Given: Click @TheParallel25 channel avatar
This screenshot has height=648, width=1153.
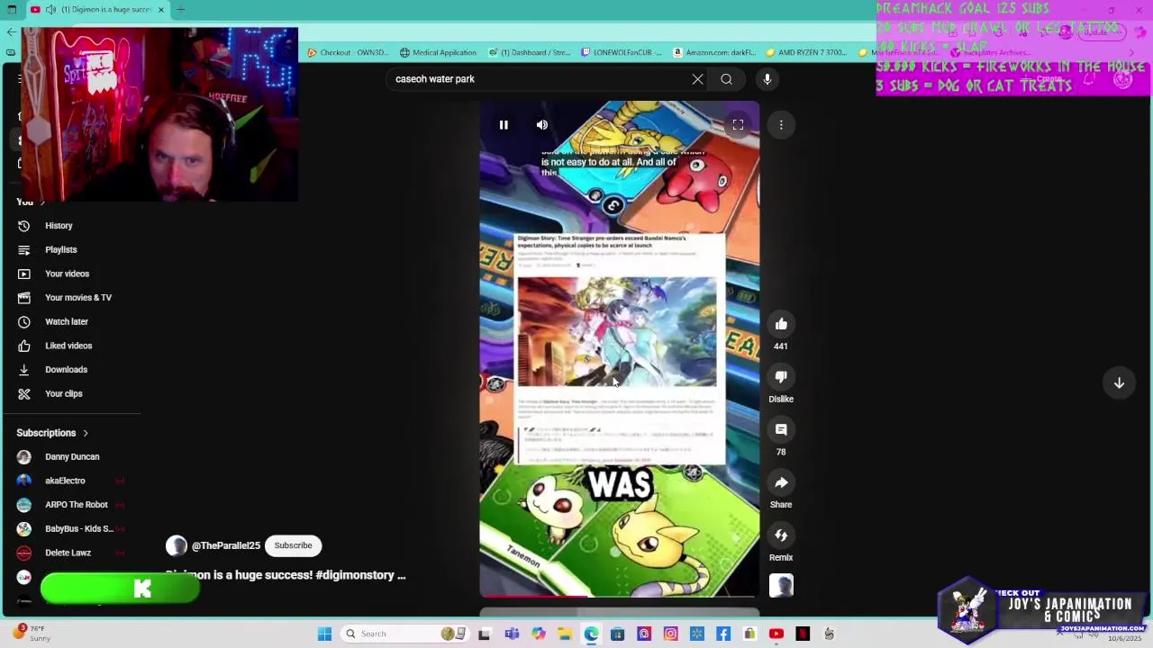Looking at the screenshot, I should pos(177,546).
